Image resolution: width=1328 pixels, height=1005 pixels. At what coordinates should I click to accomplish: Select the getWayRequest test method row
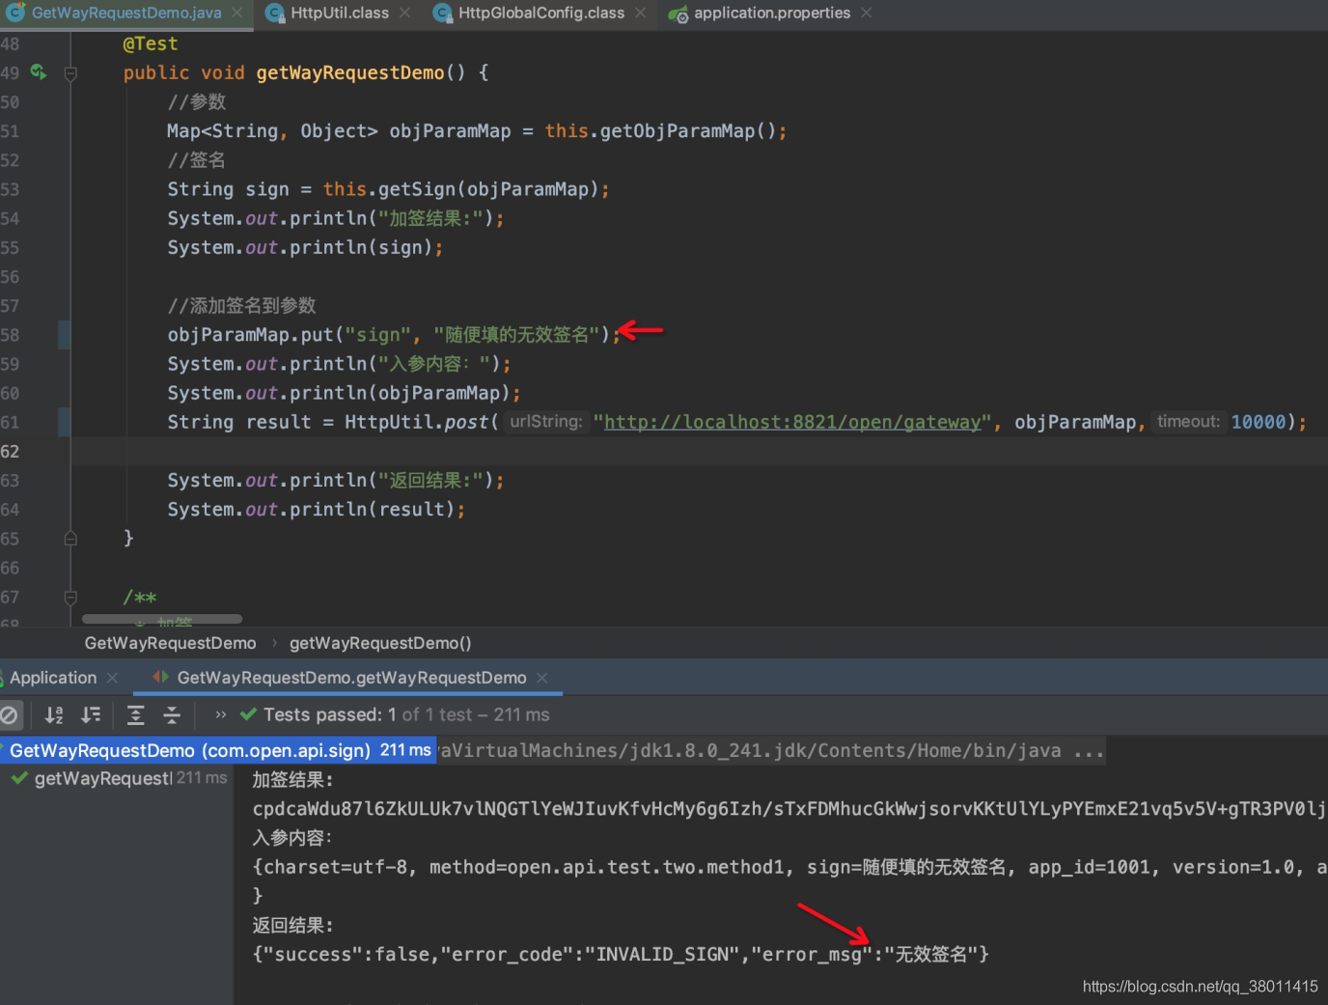[x=118, y=778]
